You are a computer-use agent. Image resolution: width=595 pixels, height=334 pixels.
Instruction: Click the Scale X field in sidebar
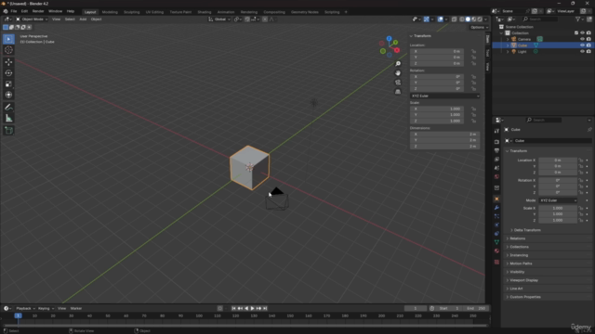[x=437, y=109]
